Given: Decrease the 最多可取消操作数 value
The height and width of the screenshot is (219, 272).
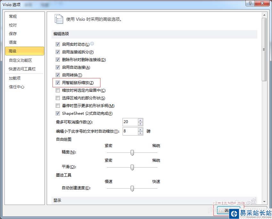Looking at the screenshot, I should [x=140, y=124].
